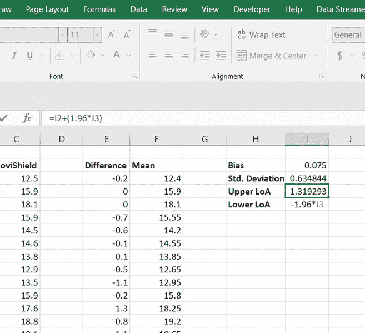The image size is (365, 333).
Task: Click the Bias label cell
Action: point(256,166)
